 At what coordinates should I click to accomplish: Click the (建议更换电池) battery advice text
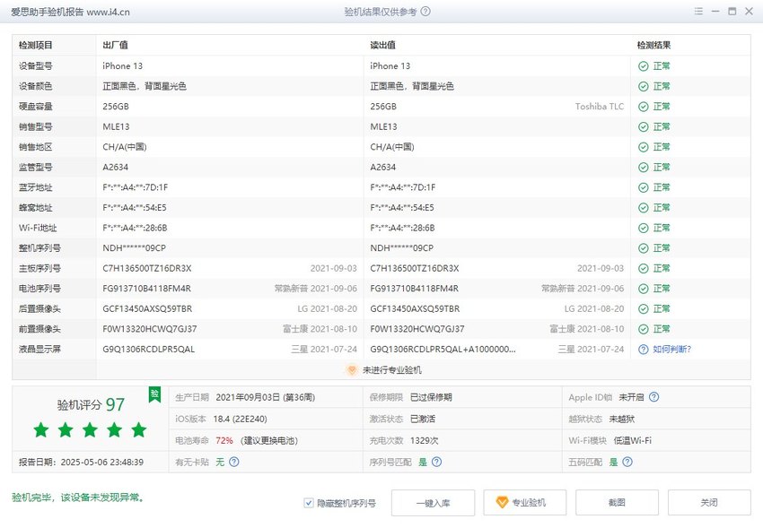269,440
